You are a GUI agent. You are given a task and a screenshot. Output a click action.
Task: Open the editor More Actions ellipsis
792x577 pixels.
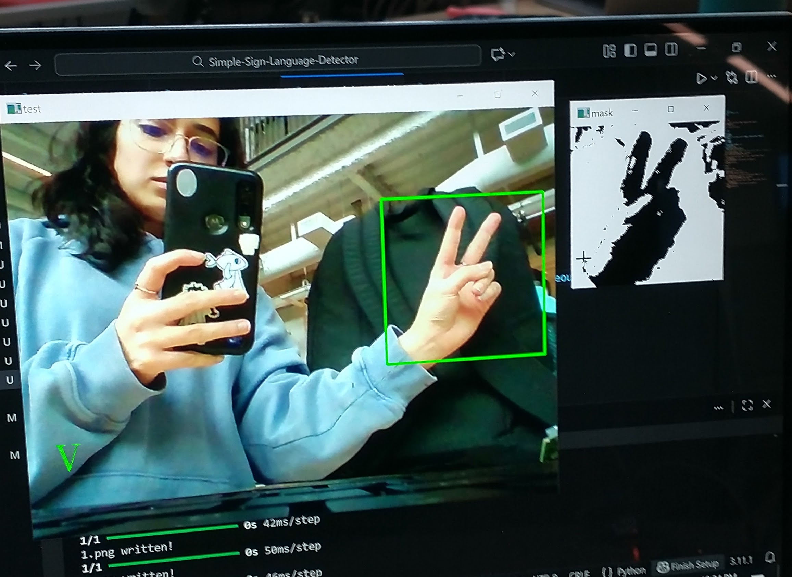point(771,76)
